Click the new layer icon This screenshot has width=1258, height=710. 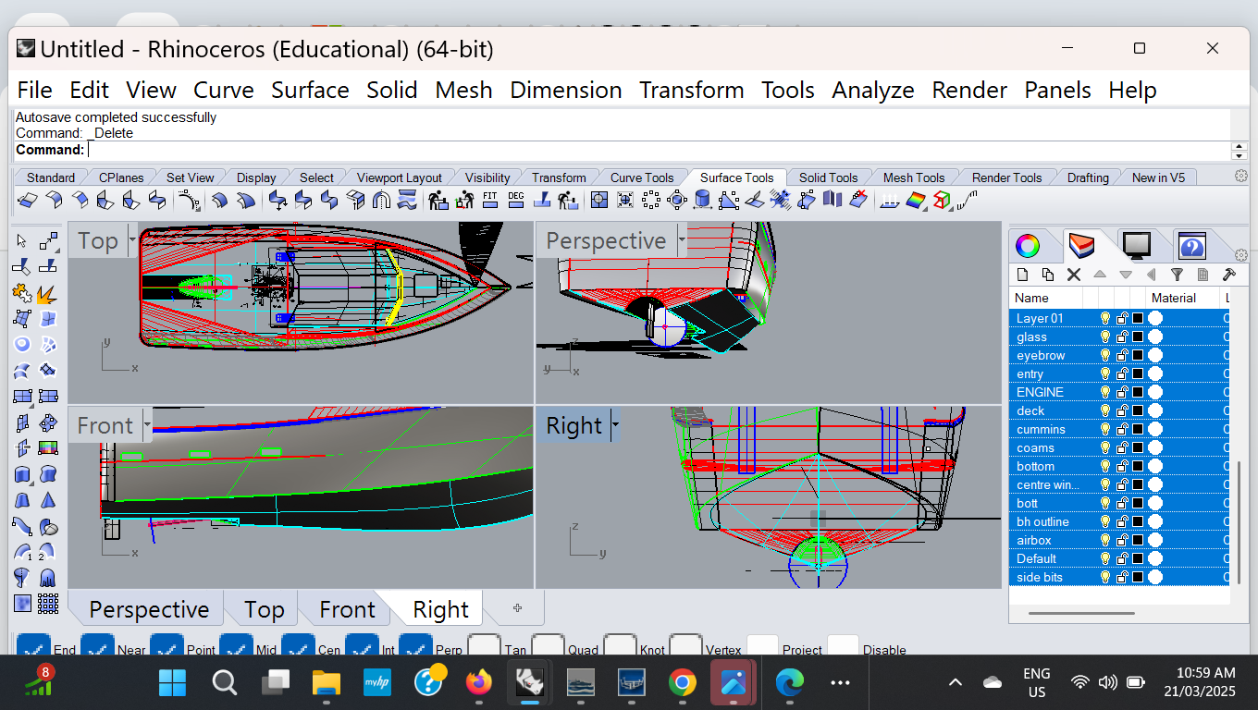point(1022,275)
